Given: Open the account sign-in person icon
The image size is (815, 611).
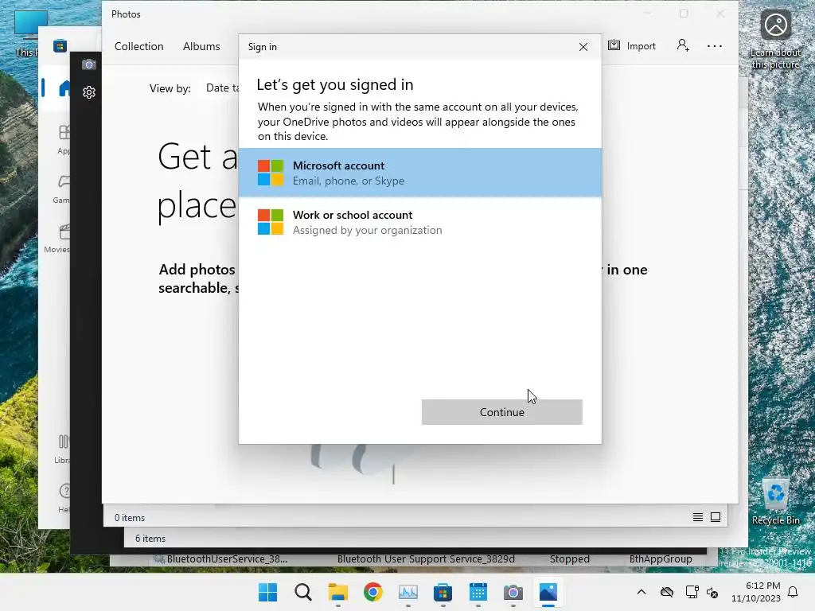Looking at the screenshot, I should pos(683,45).
